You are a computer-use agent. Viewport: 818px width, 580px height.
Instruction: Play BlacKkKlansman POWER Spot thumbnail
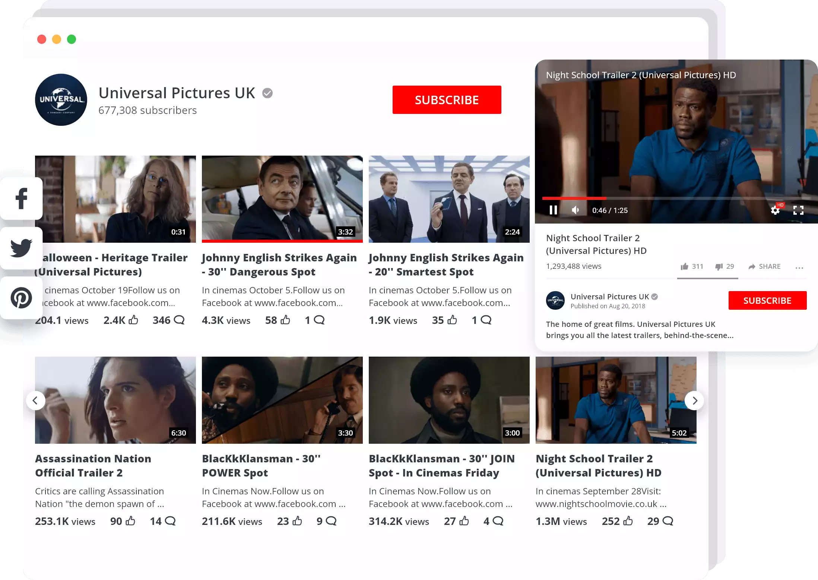[282, 400]
